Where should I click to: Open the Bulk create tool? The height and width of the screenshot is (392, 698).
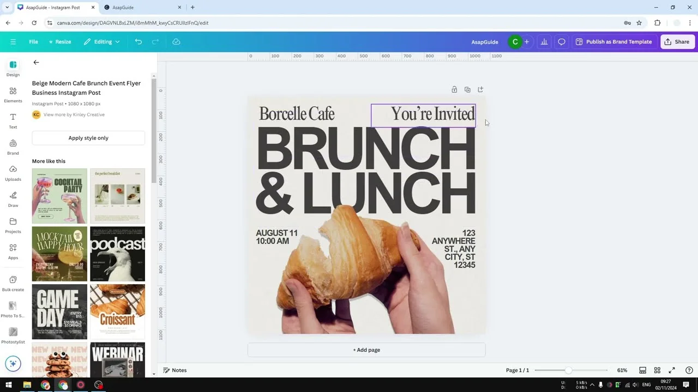tap(13, 284)
